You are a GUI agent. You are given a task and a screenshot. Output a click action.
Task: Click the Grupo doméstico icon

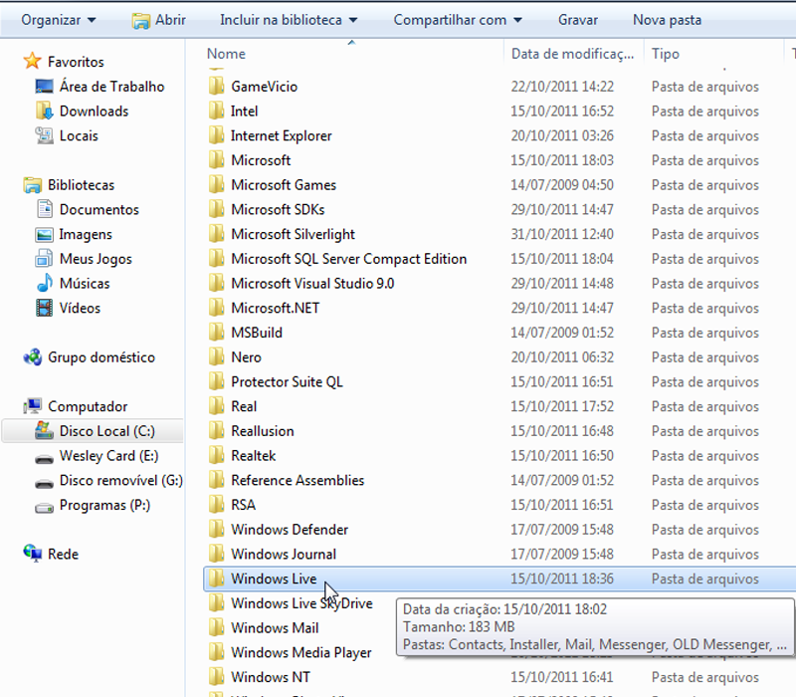(32, 357)
